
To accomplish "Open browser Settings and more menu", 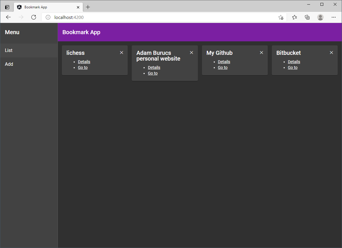I will [333, 17].
